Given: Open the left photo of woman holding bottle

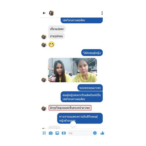Looking at the screenshot, I should click(60, 70).
